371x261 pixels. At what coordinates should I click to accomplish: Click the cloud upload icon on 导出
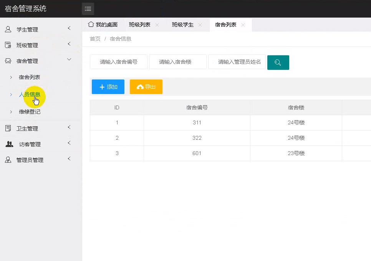click(140, 87)
